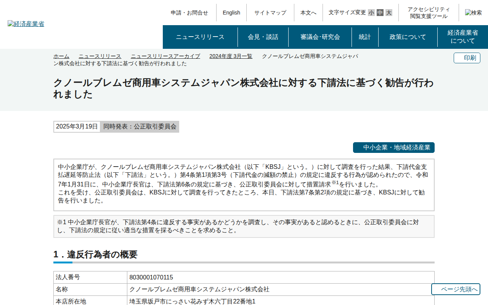
Task: Open 経済産業省について menu
Action: tap(463, 37)
